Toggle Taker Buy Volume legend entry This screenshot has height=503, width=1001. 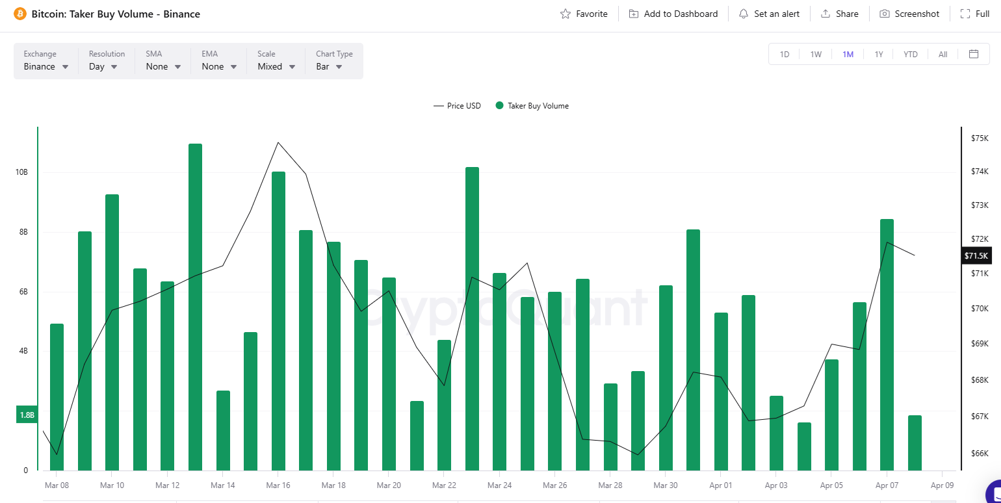coord(538,106)
